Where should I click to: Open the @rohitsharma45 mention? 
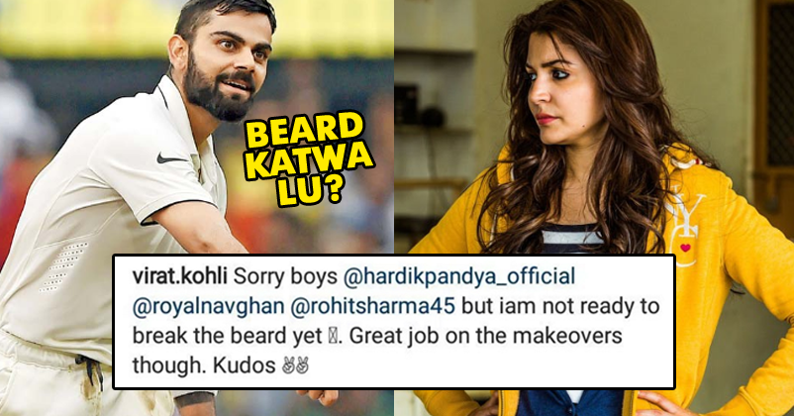point(372,307)
